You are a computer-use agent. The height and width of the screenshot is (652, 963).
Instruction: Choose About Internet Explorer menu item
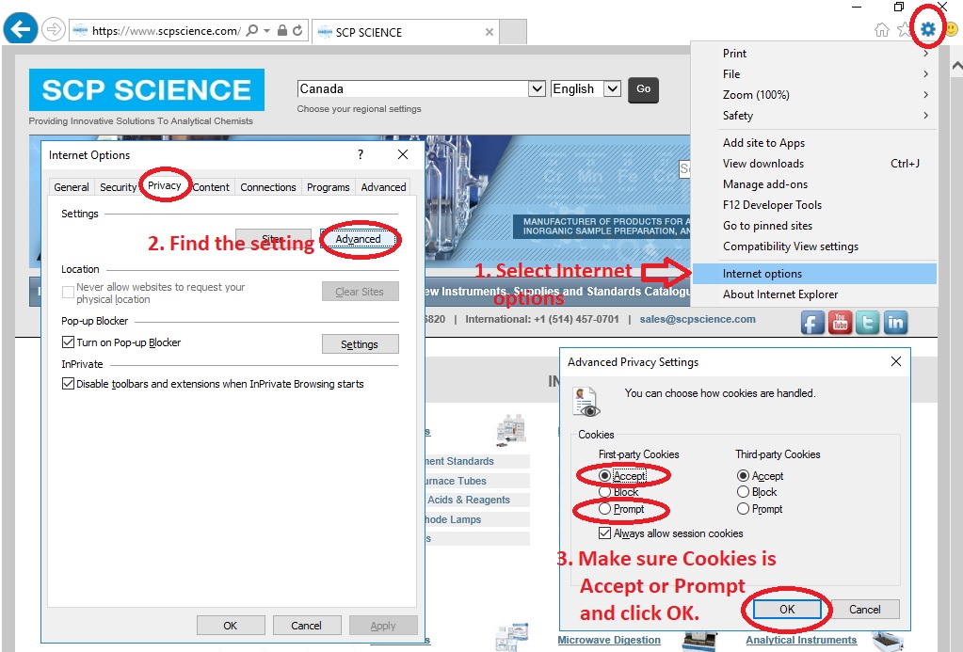814,294
